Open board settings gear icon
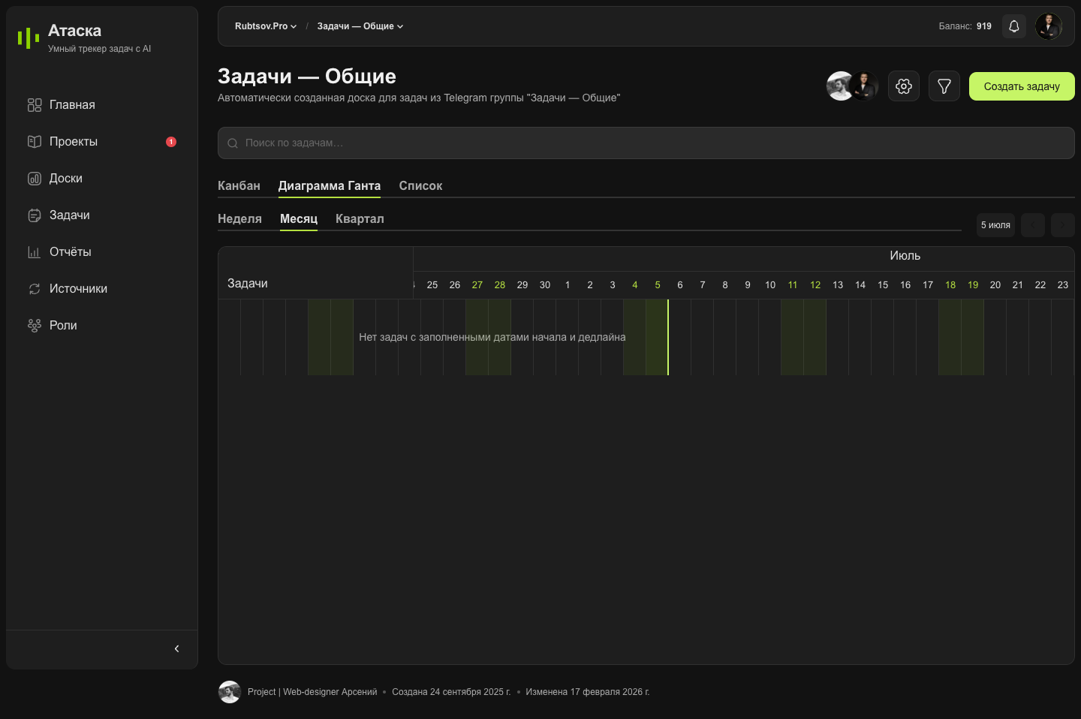 (x=904, y=86)
